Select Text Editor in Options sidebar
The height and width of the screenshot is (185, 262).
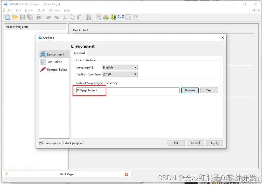pyautogui.click(x=54, y=62)
